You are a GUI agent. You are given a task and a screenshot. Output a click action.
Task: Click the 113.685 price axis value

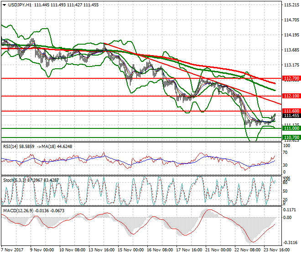291,50
